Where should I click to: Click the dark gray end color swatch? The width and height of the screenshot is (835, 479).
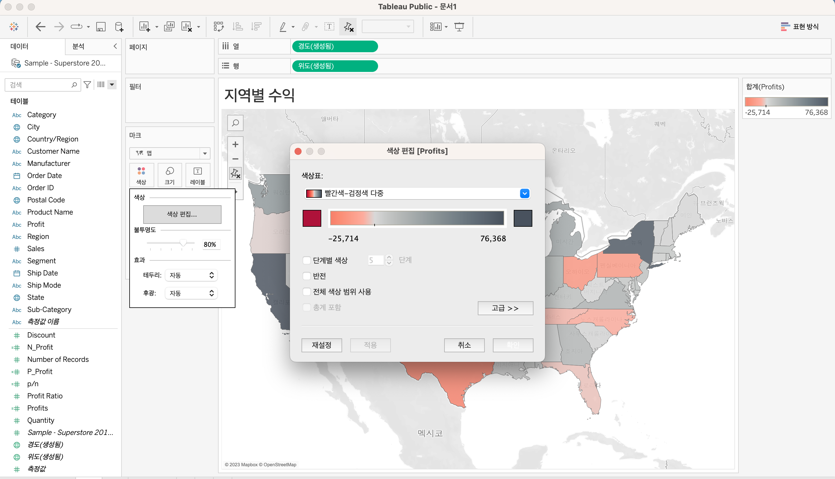point(523,218)
